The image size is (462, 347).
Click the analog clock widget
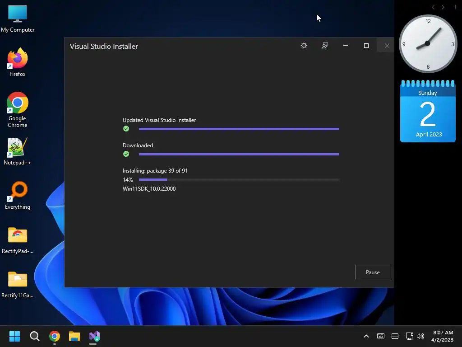point(428,44)
